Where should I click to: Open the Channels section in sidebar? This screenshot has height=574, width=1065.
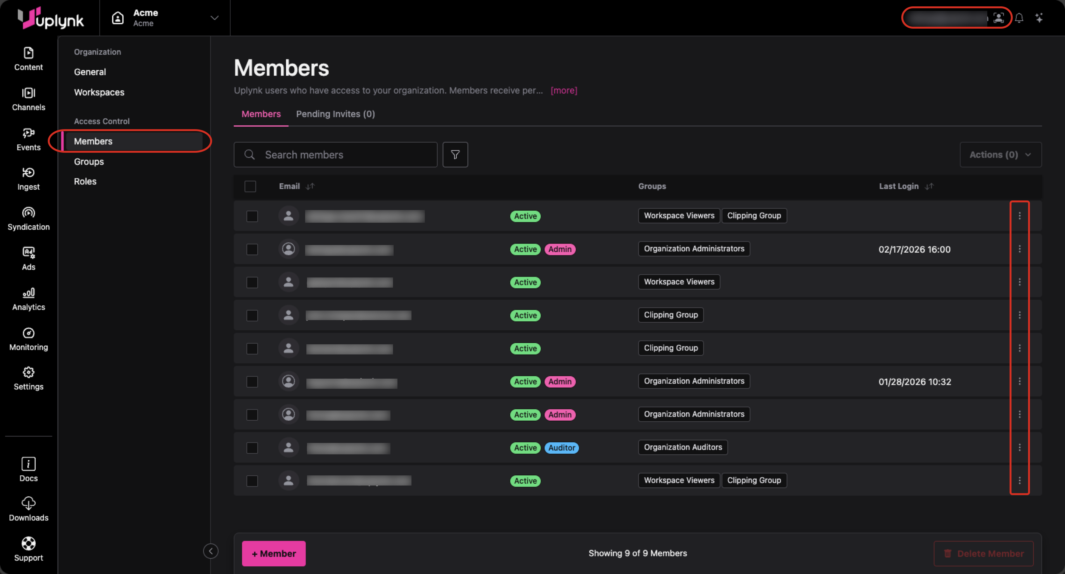coord(28,99)
